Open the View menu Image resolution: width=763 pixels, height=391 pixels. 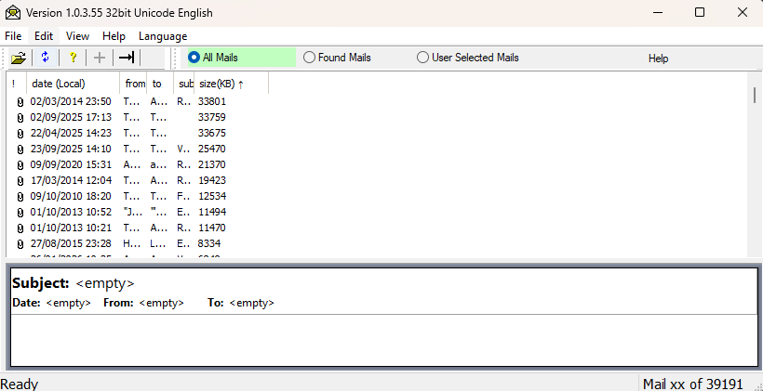click(77, 36)
